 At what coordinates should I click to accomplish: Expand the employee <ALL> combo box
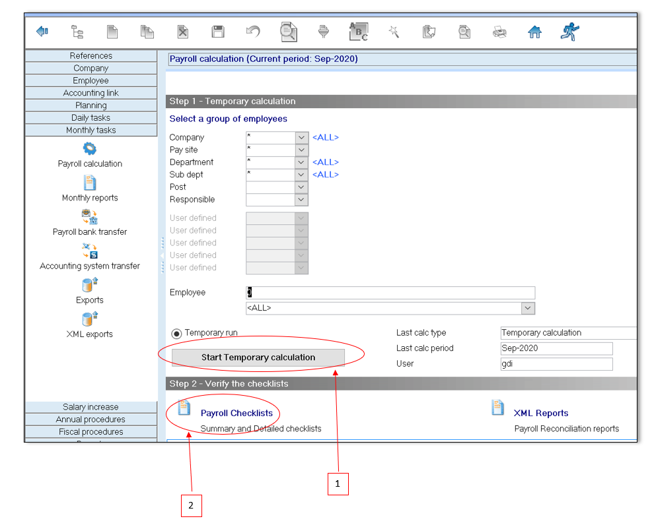[x=527, y=308]
